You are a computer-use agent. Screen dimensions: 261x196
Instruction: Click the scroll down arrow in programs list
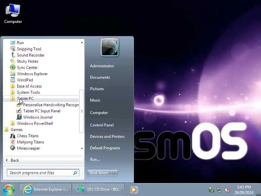pos(82,148)
